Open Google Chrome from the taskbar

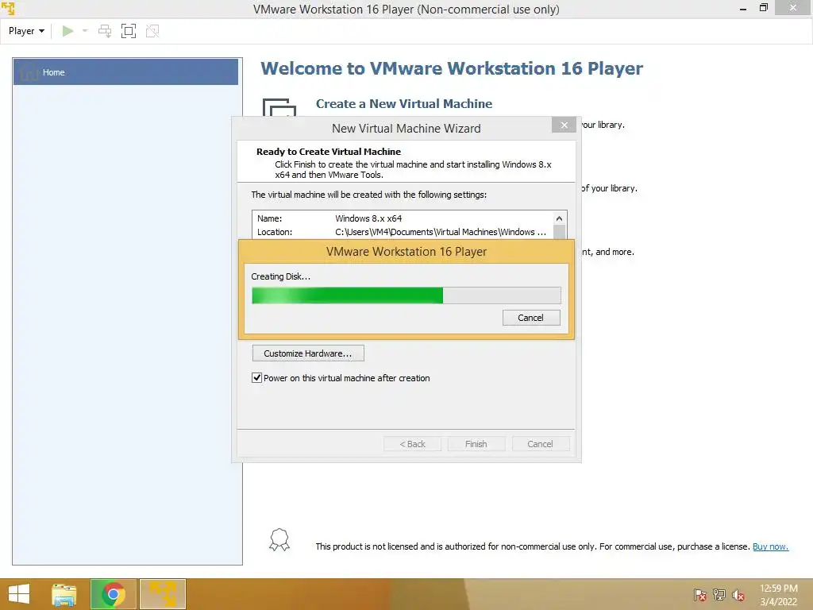(x=113, y=594)
